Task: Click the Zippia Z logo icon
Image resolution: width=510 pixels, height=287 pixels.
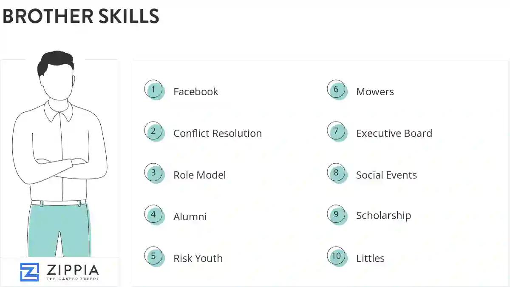Action: tap(29, 272)
